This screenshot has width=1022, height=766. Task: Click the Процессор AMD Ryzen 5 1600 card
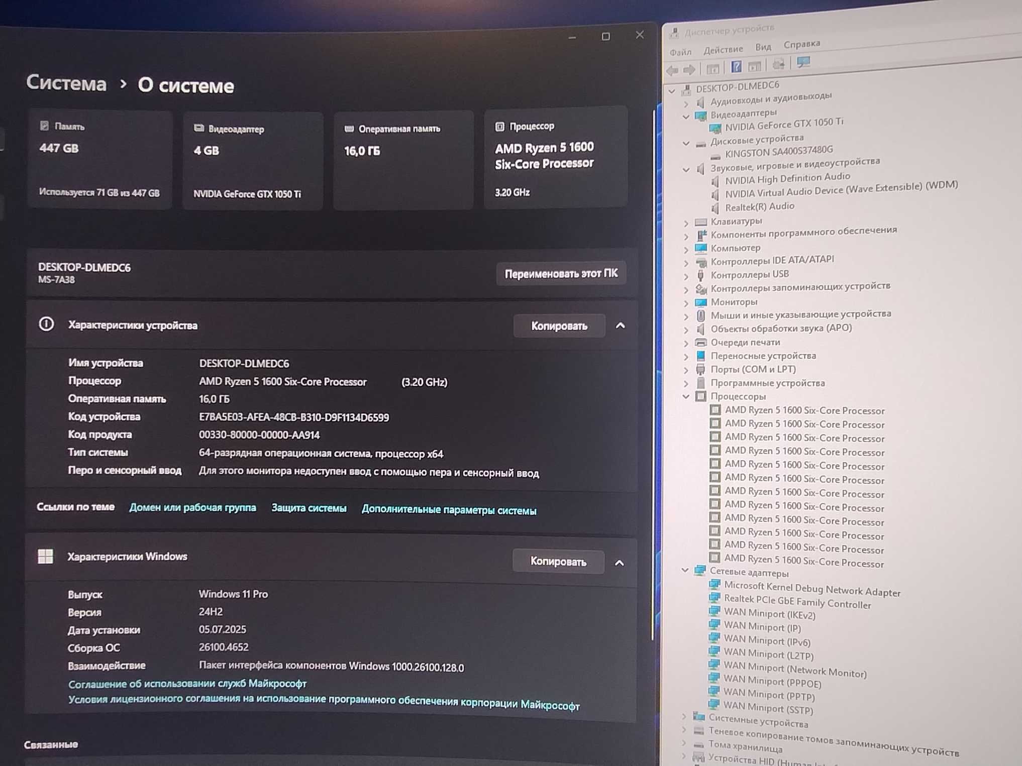pos(555,157)
